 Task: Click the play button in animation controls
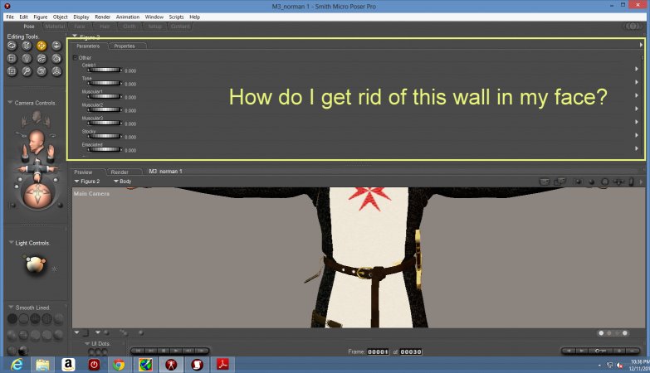pyautogui.click(x=176, y=351)
